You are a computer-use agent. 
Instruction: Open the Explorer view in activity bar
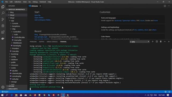(3, 7)
